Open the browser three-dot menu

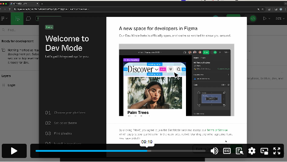(x=285, y=9)
